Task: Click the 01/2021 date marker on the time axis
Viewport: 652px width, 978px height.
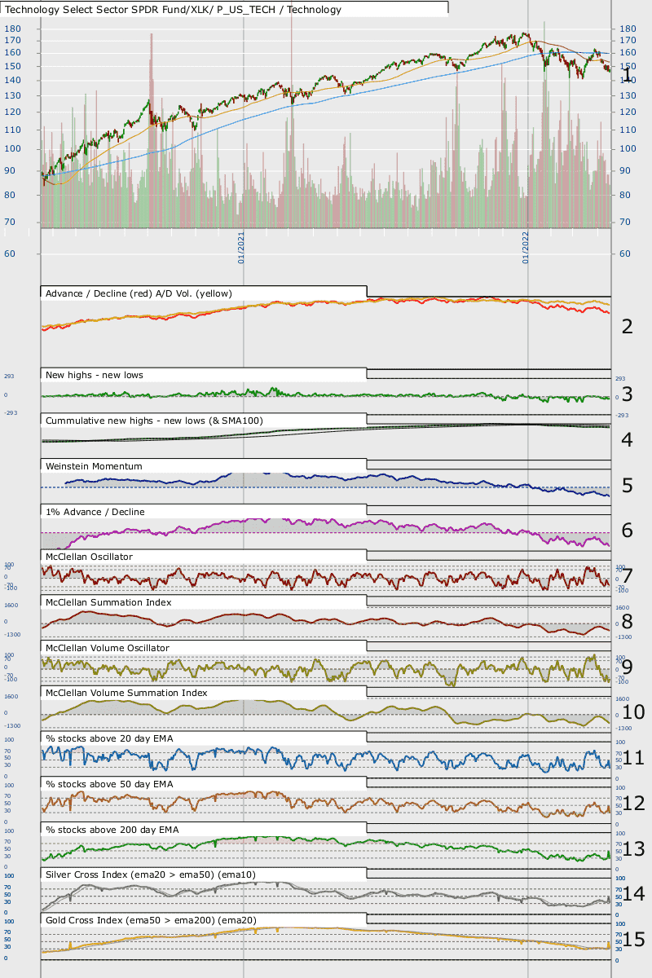Action: [x=242, y=247]
